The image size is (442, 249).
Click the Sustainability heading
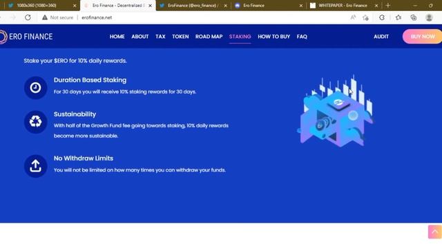pyautogui.click(x=75, y=114)
